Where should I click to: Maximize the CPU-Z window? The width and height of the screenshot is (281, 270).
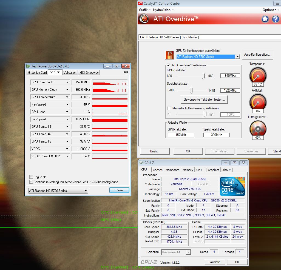tap(234, 163)
